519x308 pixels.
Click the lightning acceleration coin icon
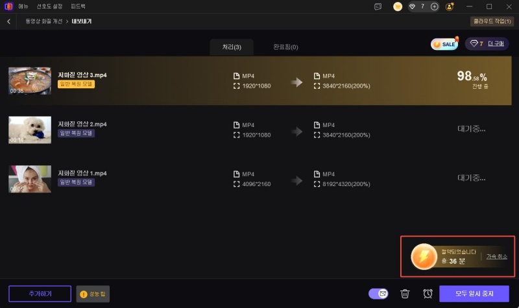coord(424,257)
